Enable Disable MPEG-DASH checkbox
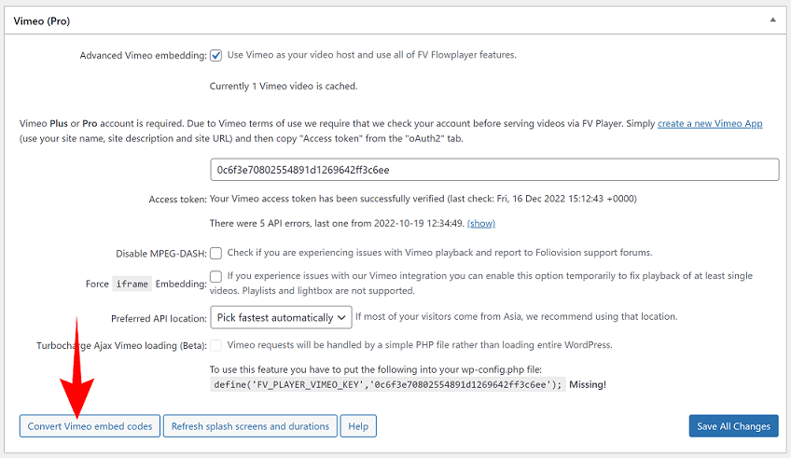 (215, 253)
